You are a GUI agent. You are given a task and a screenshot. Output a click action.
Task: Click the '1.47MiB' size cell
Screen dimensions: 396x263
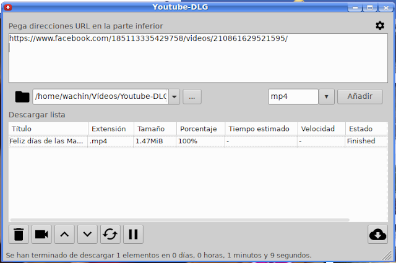[155, 141]
